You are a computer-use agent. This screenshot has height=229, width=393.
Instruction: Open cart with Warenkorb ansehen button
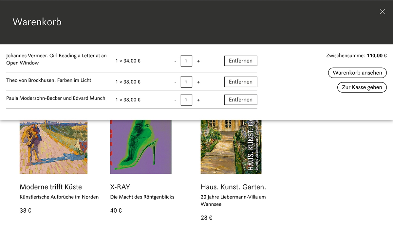(x=357, y=73)
